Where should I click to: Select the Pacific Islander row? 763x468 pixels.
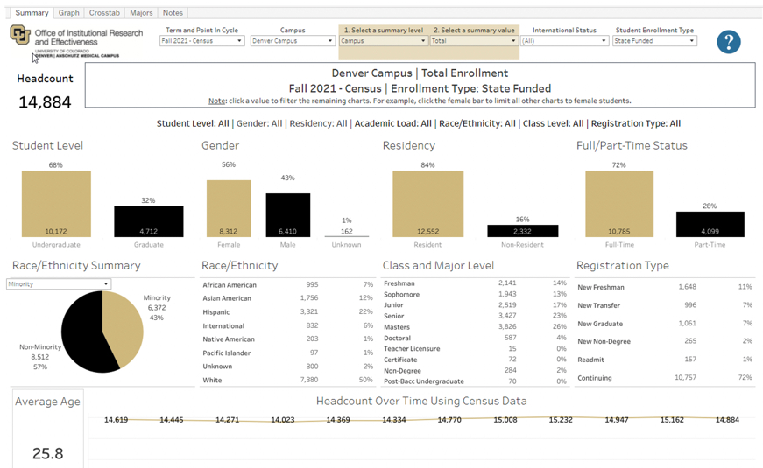click(x=287, y=353)
